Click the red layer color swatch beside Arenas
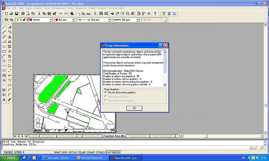Screen dimensions: 269x161 point(31,20)
